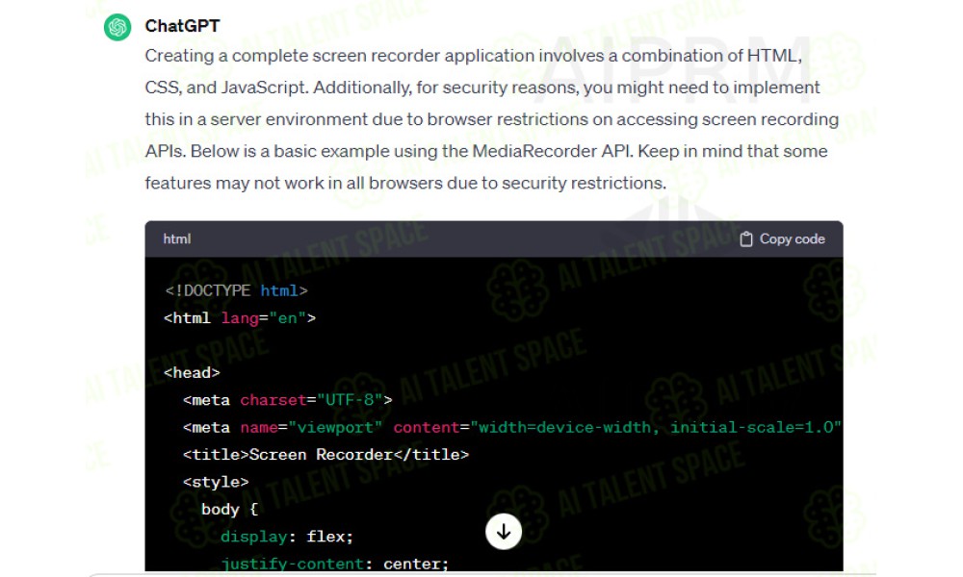Click the Copy code button
963x577 pixels.
pyautogui.click(x=782, y=239)
